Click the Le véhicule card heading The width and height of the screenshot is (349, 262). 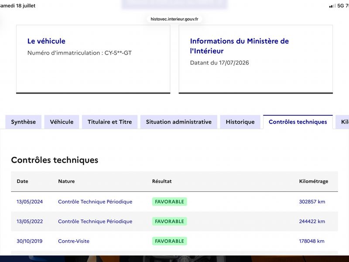pyautogui.click(x=46, y=41)
